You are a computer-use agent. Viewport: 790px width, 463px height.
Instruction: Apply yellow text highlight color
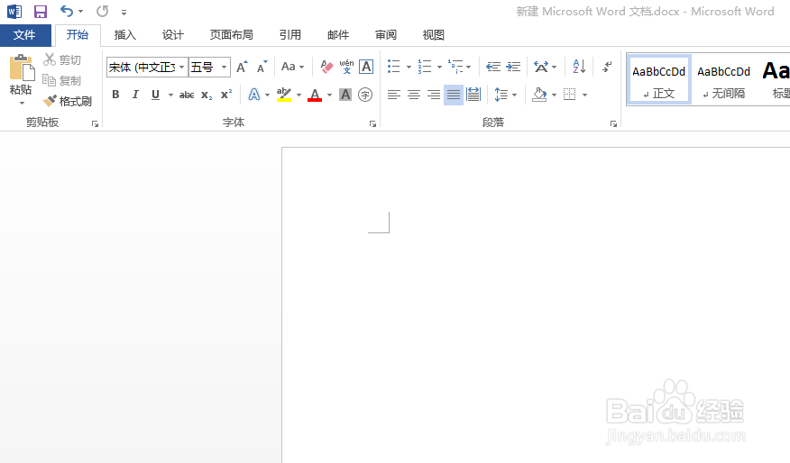[x=284, y=94]
